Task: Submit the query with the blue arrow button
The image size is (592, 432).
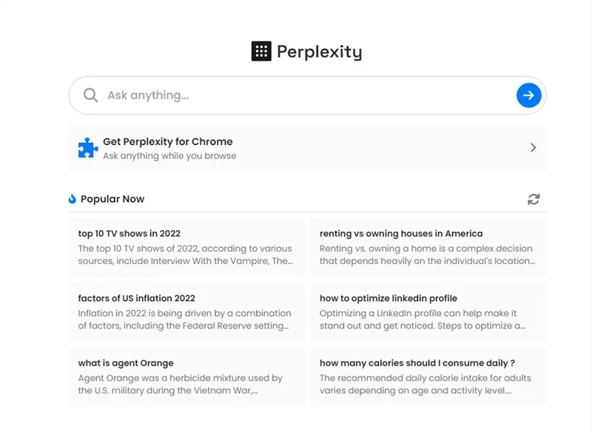Action: [x=528, y=95]
